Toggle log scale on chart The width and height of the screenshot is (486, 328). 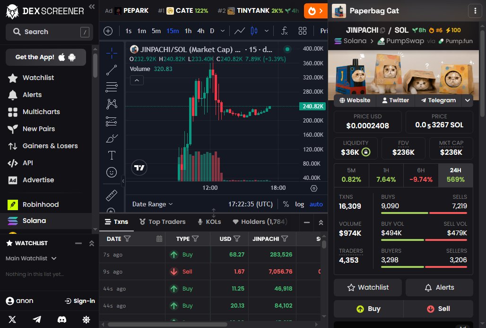299,204
